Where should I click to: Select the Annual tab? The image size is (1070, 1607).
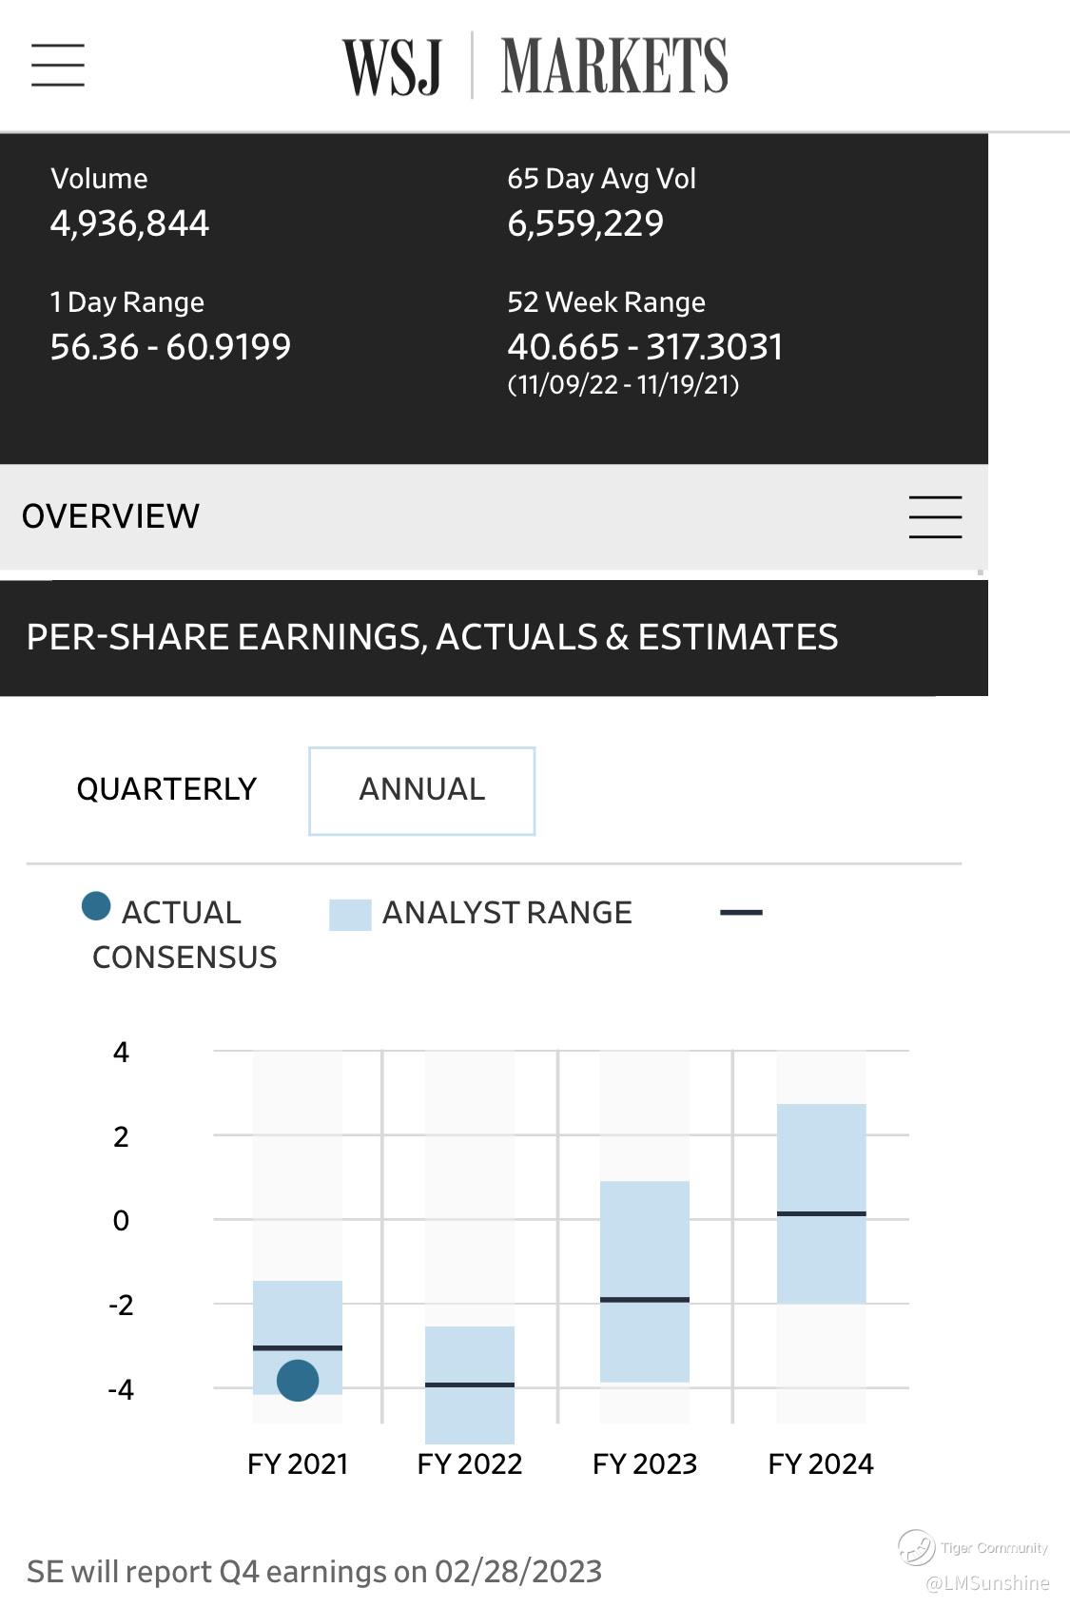[421, 791]
